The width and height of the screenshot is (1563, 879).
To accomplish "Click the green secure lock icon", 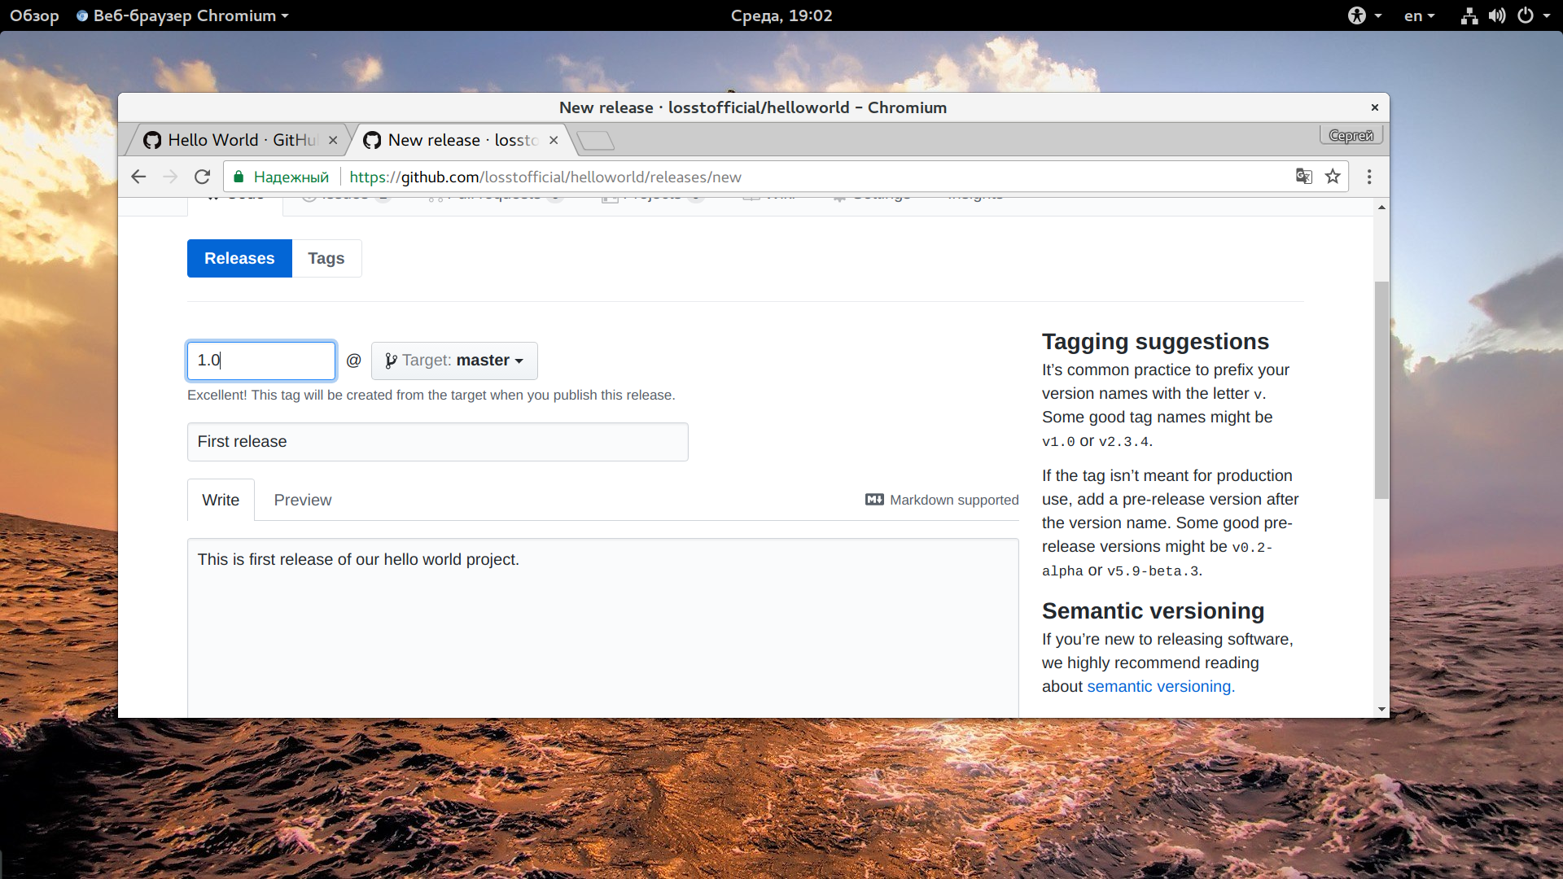I will tap(239, 177).
